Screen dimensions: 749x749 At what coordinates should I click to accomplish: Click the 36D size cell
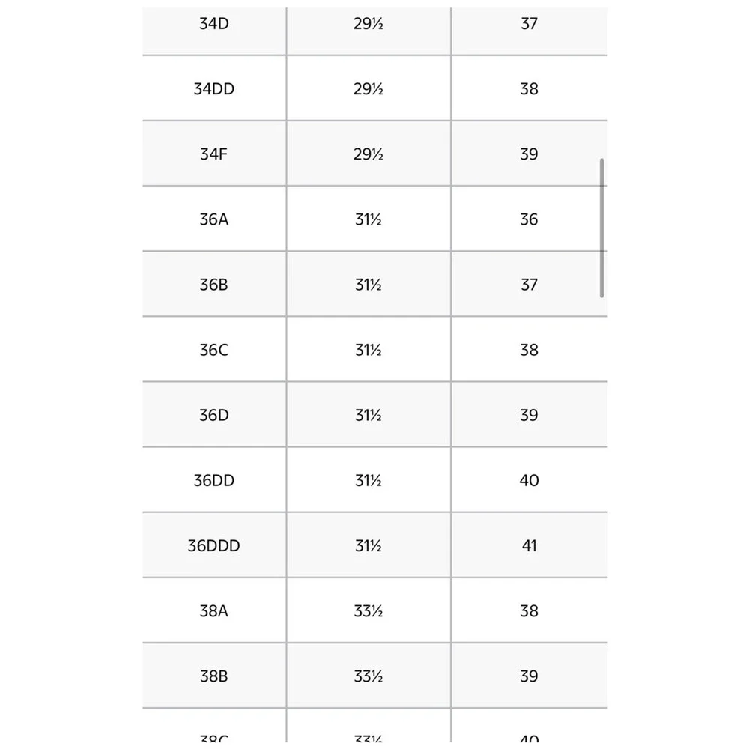pyautogui.click(x=214, y=415)
